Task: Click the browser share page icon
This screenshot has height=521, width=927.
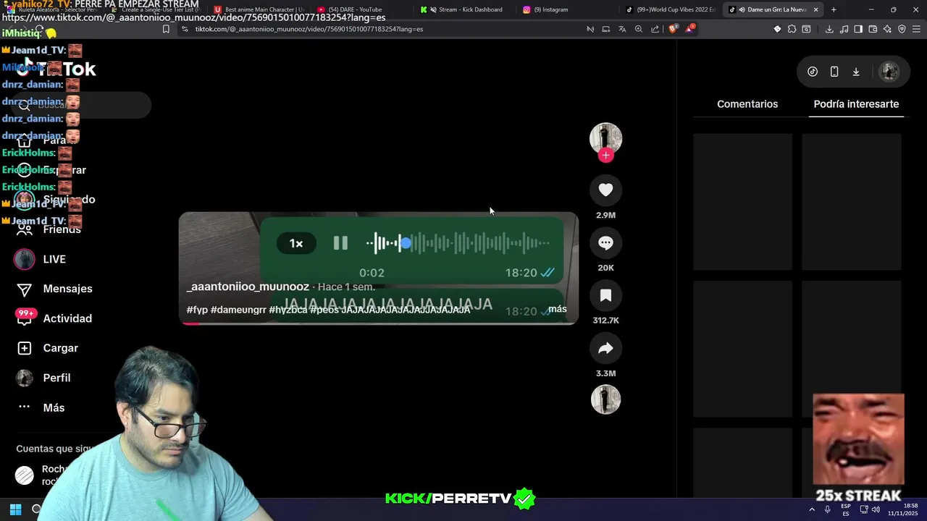Action: pos(655,29)
